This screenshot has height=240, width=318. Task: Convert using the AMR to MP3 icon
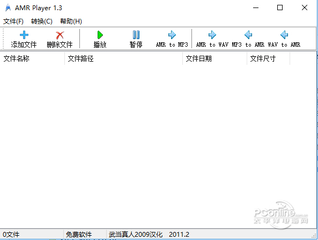coord(172,35)
